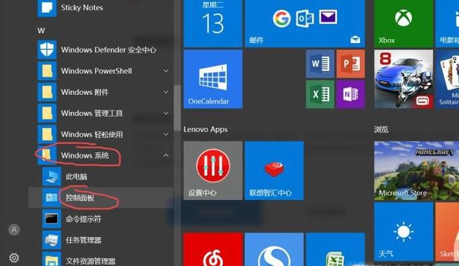Image resolution: width=459 pixels, height=266 pixels.
Task: Open 文件资源管理器 file explorer icon
Action: point(52,259)
